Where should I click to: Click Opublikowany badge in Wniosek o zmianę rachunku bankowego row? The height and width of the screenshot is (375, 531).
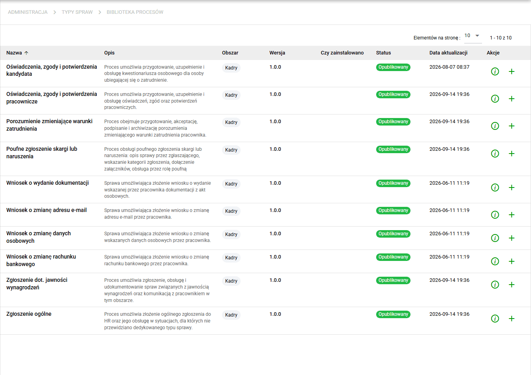[x=393, y=257]
